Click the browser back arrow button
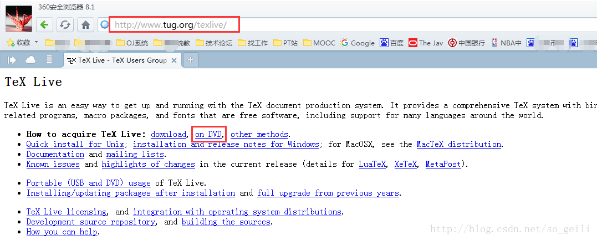The image size is (597, 240). pyautogui.click(x=44, y=25)
